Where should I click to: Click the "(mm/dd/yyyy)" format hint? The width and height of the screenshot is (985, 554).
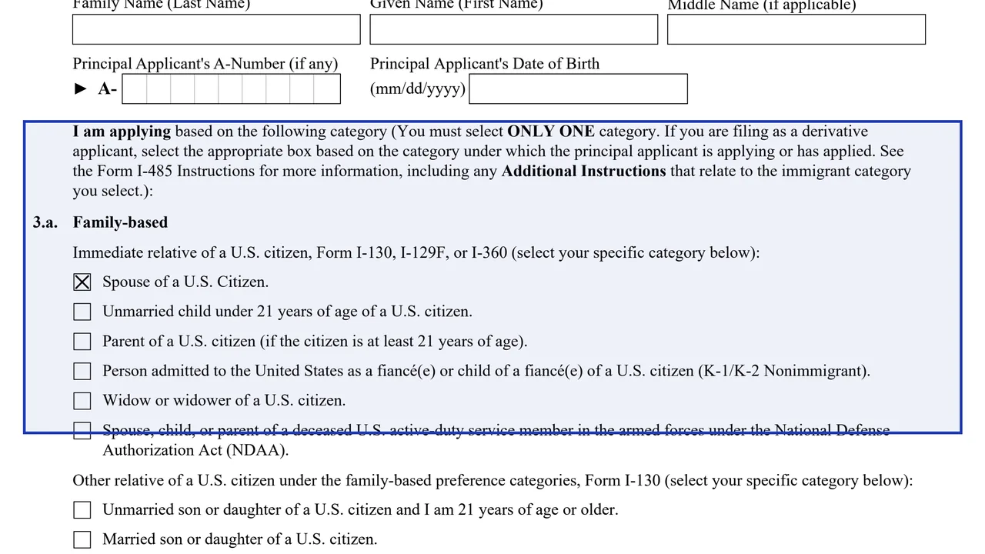tap(418, 88)
